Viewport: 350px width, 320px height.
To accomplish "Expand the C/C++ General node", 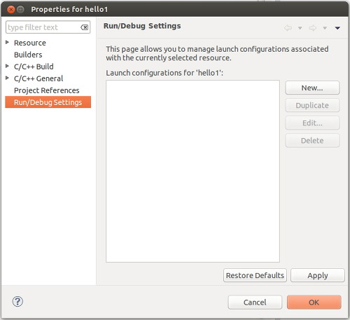I will click(x=7, y=78).
